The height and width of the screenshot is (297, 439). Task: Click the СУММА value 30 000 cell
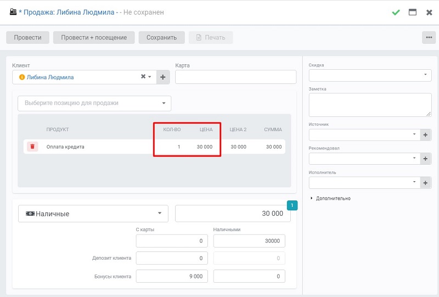click(274, 147)
